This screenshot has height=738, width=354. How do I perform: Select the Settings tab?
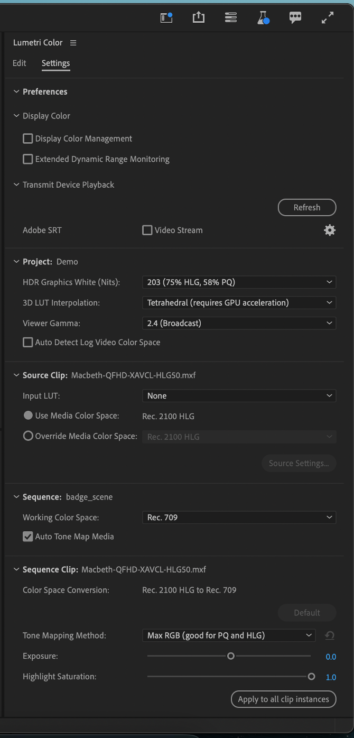click(55, 63)
